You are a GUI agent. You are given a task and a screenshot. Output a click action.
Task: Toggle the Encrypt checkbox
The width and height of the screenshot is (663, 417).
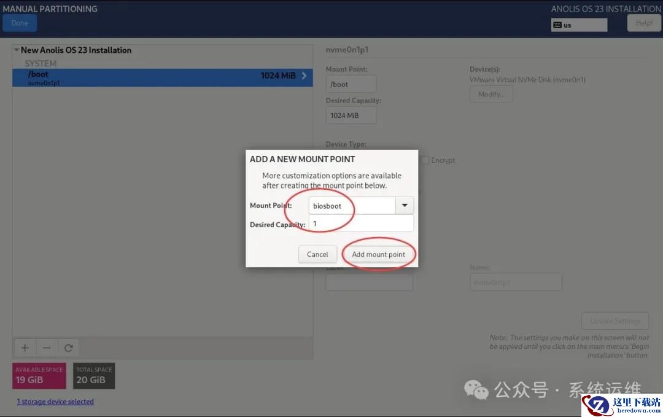[x=425, y=160]
